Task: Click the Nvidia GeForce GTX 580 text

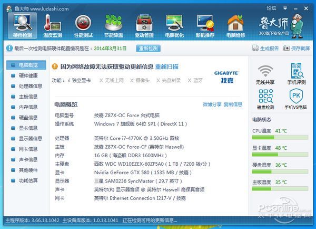Action: [x=143, y=173]
